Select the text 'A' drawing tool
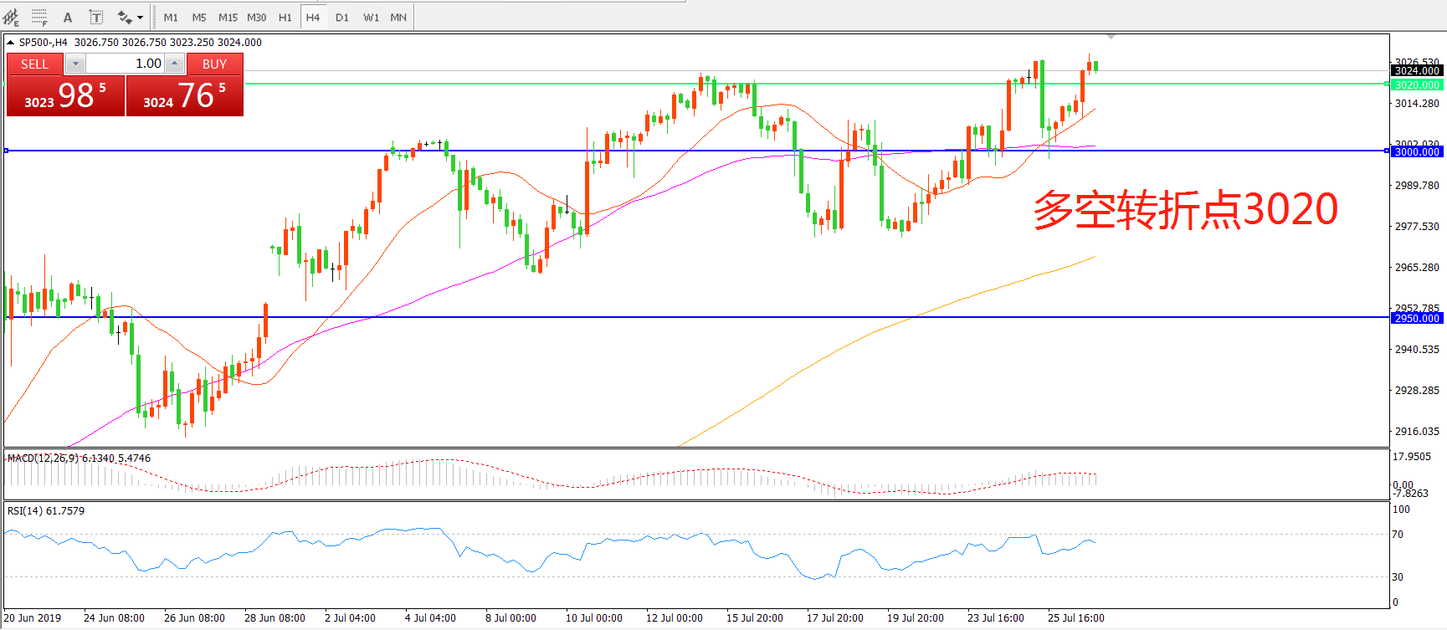The height and width of the screenshot is (630, 1447). [68, 17]
